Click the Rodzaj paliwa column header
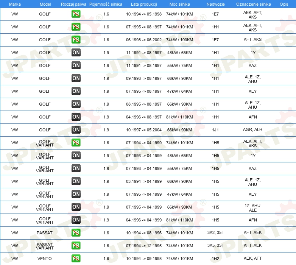The width and height of the screenshot is (296, 265). [73, 4]
